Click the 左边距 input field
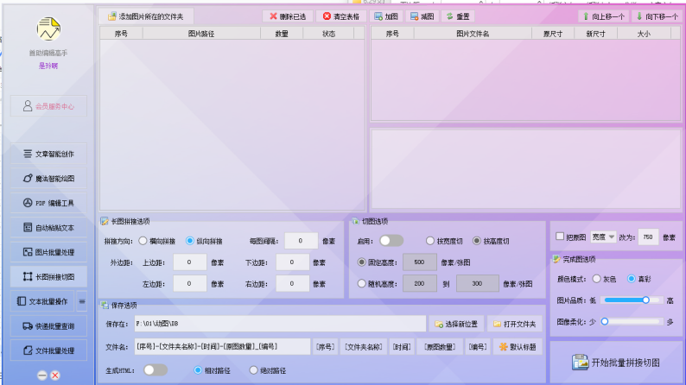 [189, 284]
